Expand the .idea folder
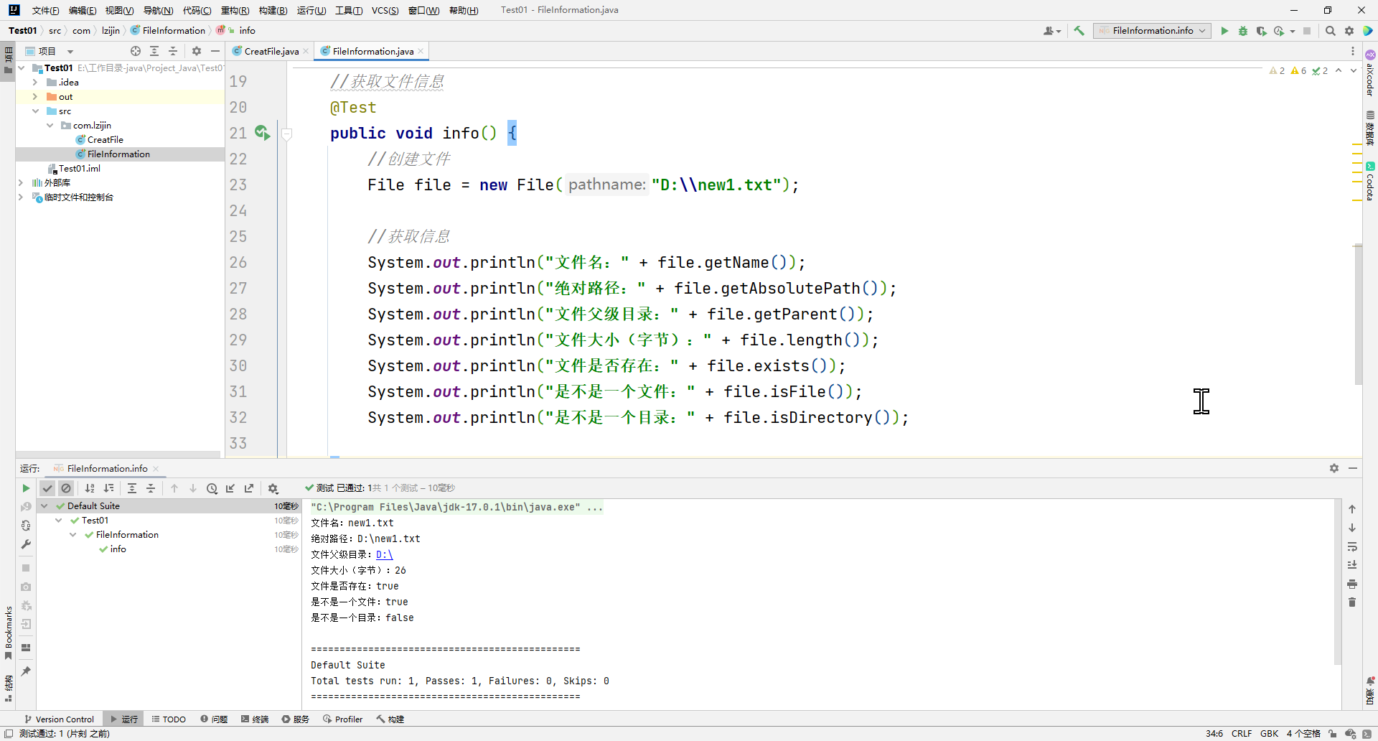The image size is (1378, 741). coord(35,83)
